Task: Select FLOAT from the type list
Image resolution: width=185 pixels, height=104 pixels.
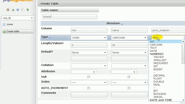Action: pos(158,79)
